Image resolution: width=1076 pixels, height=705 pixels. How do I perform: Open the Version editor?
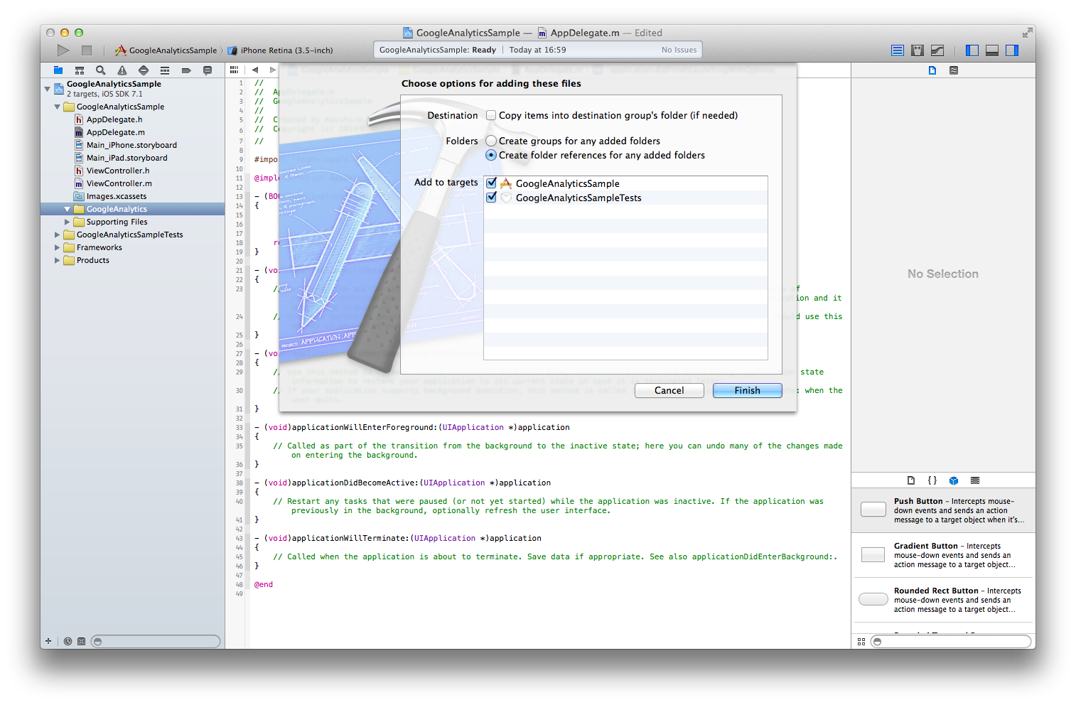point(937,50)
